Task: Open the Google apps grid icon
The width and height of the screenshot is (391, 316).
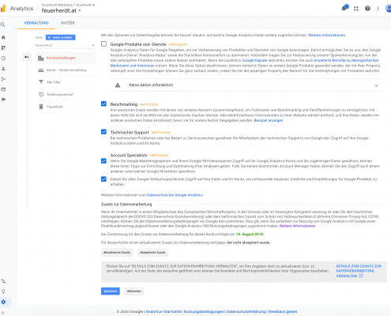Action: pos(356,9)
